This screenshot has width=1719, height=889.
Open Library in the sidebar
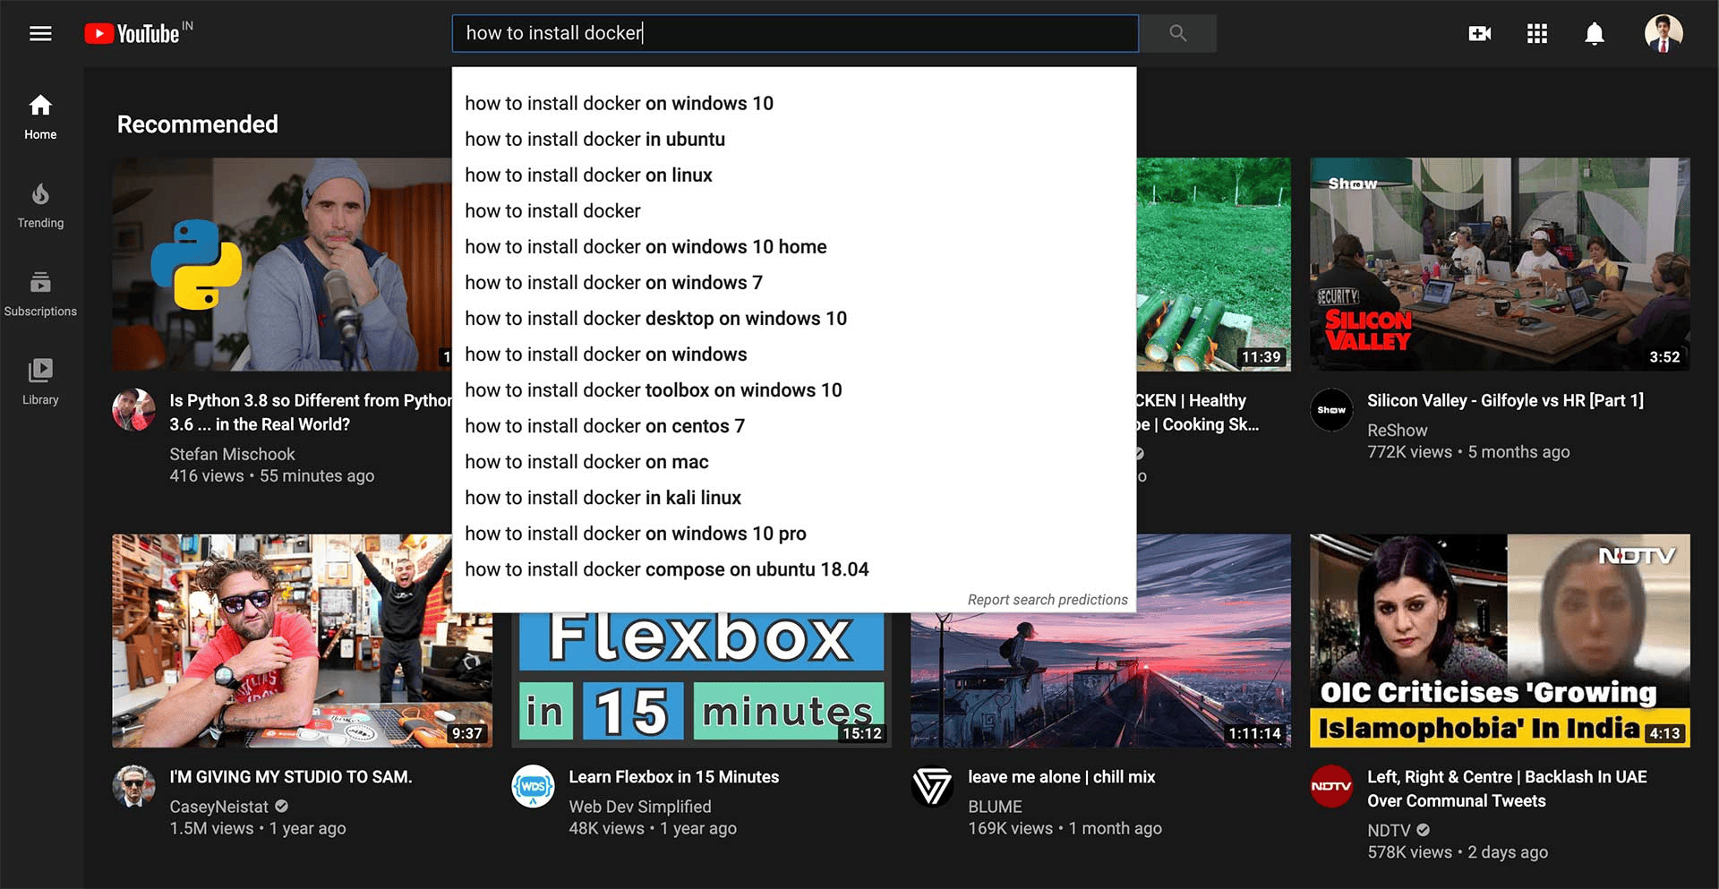tap(40, 383)
